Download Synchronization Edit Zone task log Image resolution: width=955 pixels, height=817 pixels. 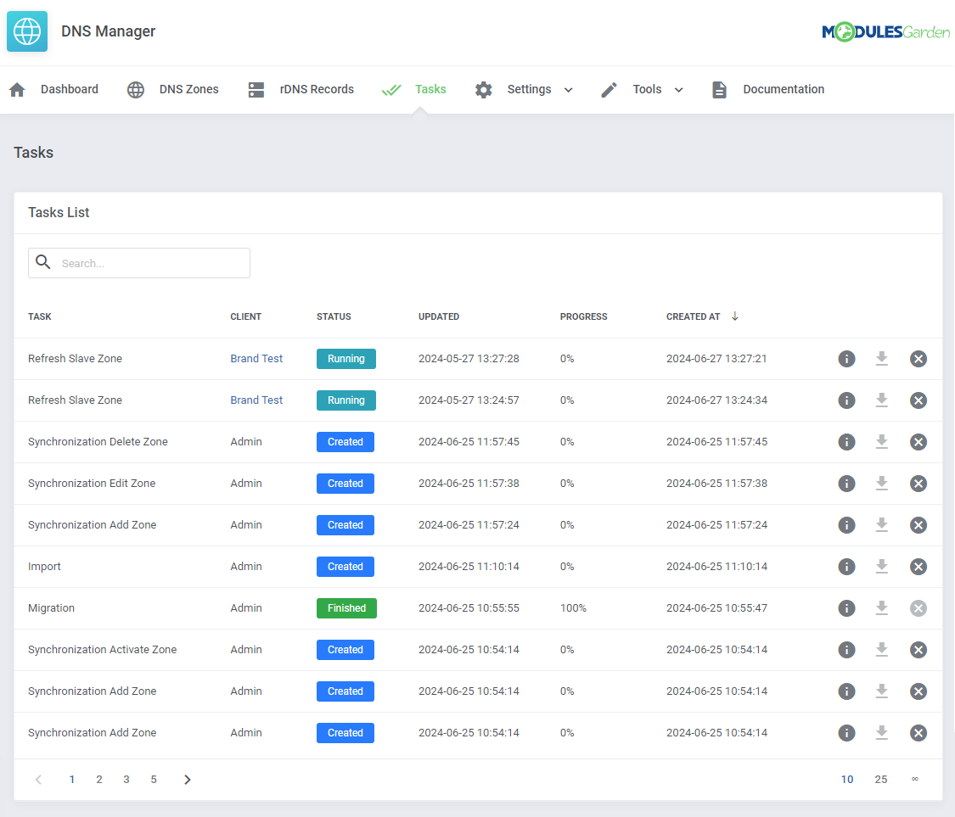point(881,484)
